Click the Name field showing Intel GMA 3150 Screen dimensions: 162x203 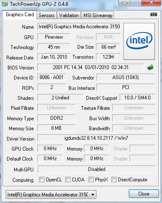(79, 27)
